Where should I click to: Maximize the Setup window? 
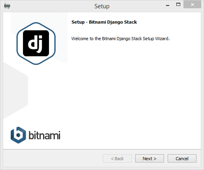click(x=178, y=5)
